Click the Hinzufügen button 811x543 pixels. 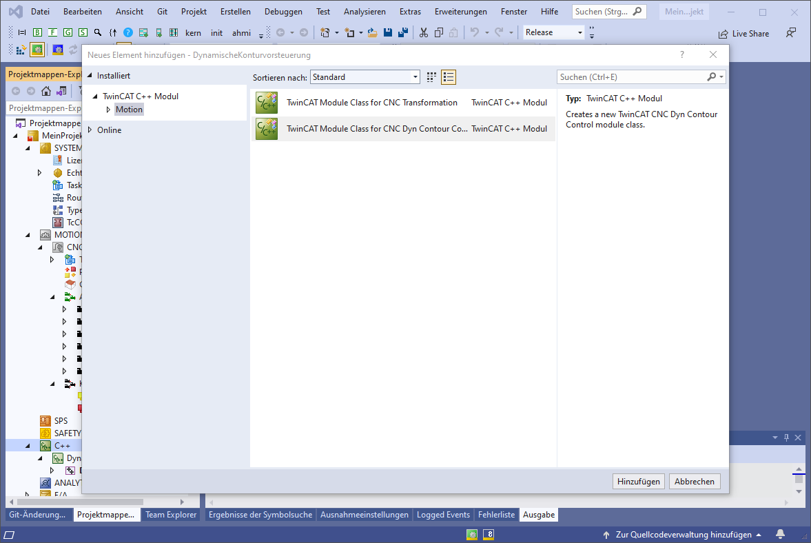pos(638,482)
